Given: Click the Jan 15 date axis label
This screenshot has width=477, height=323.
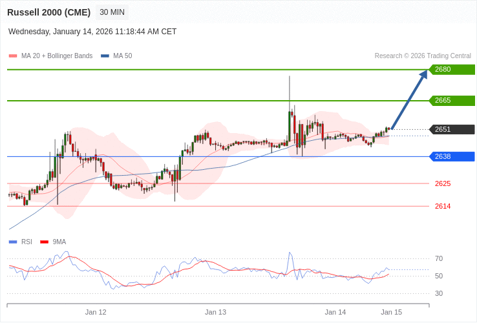Looking at the screenshot, I should coord(391,313).
